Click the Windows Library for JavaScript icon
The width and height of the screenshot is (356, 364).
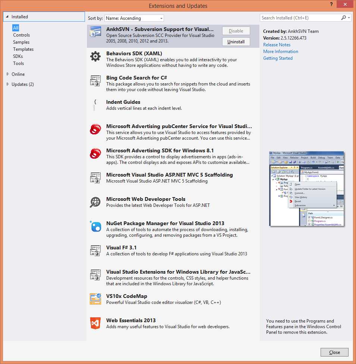[95, 275]
